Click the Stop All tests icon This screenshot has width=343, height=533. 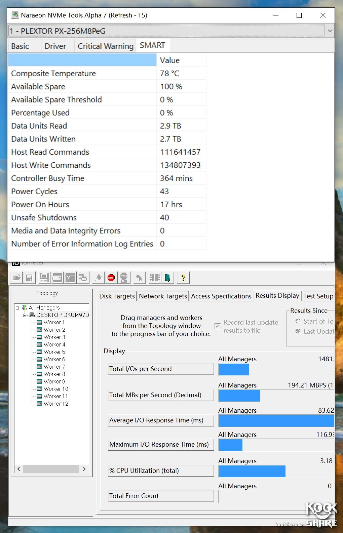tap(124, 278)
